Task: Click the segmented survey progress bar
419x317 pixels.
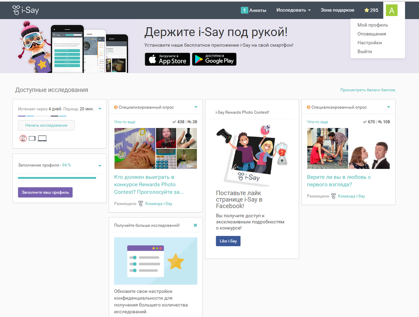Action: (42, 116)
